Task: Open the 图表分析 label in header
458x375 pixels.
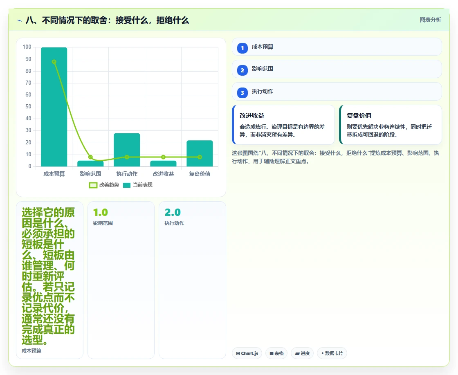Action: tap(430, 20)
